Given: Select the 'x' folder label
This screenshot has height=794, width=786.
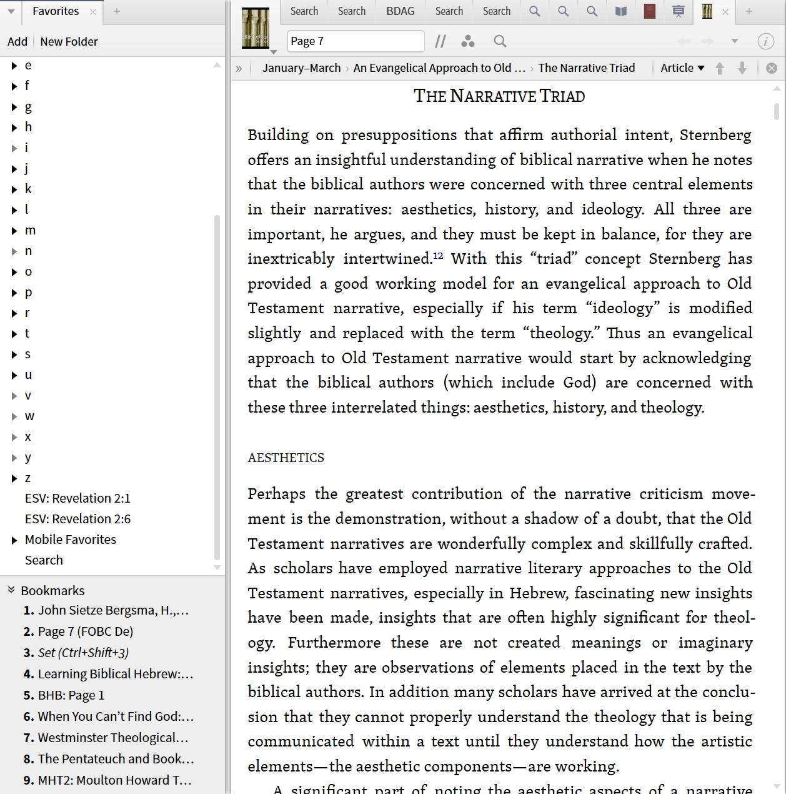Looking at the screenshot, I should 28,436.
